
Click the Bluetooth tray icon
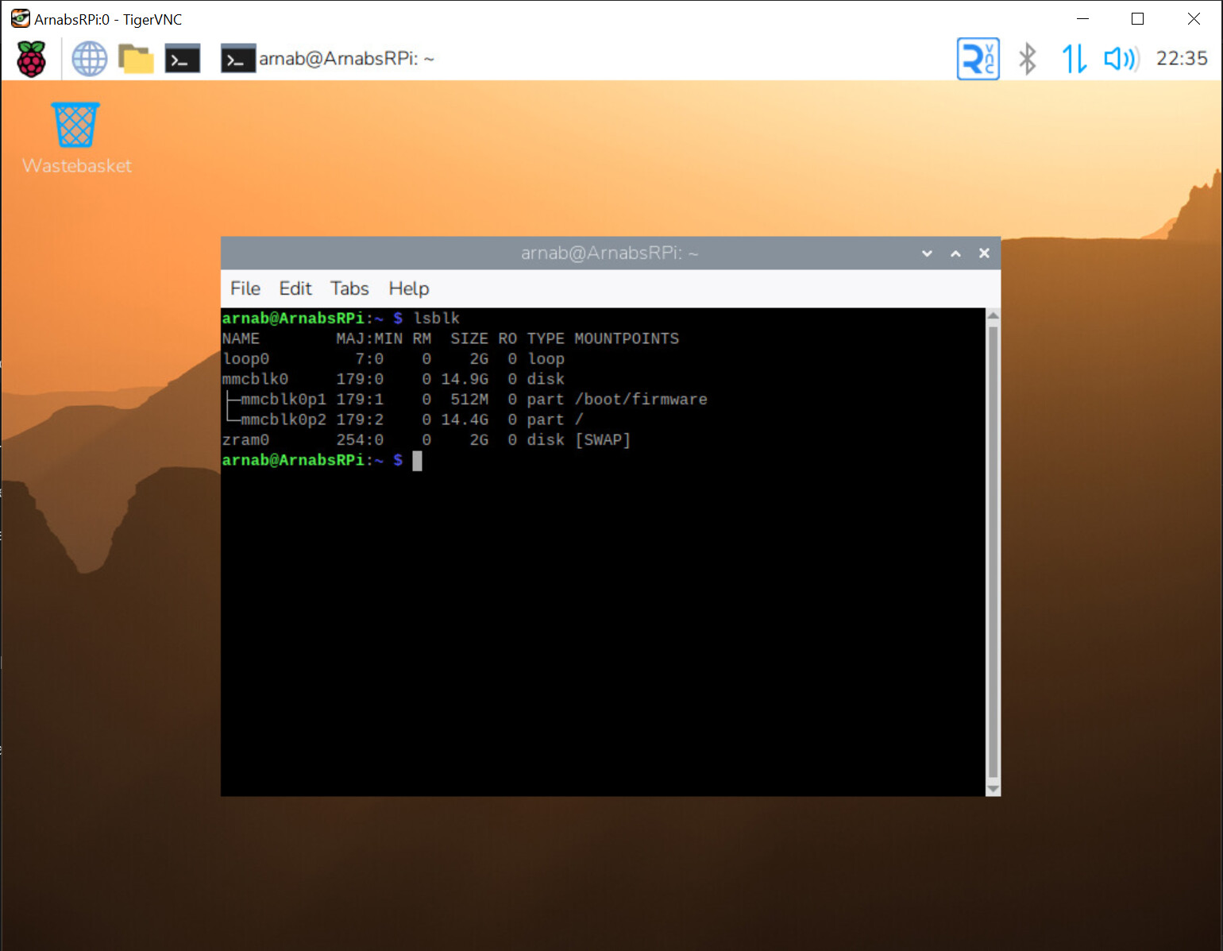click(1027, 59)
